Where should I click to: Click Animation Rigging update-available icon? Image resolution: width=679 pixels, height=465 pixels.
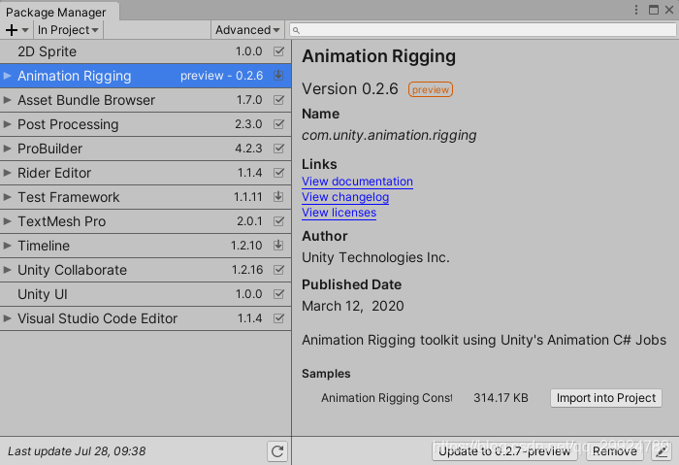[x=278, y=76]
